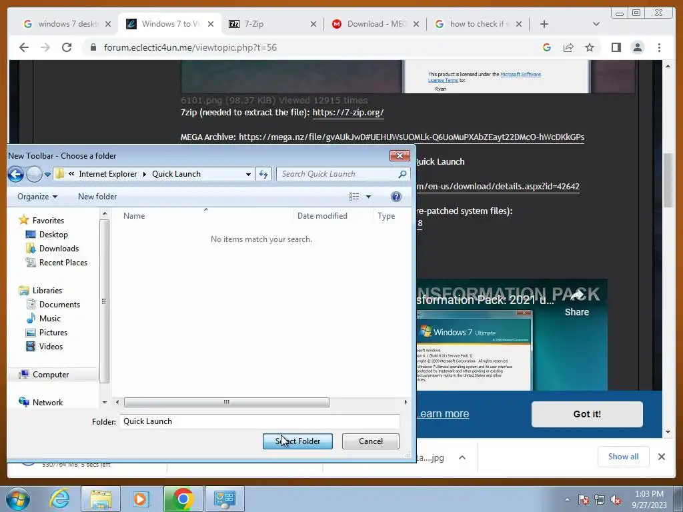This screenshot has width=683, height=512.
Task: Switch to the Windows 7 to Vista forum tab
Action: 170,24
